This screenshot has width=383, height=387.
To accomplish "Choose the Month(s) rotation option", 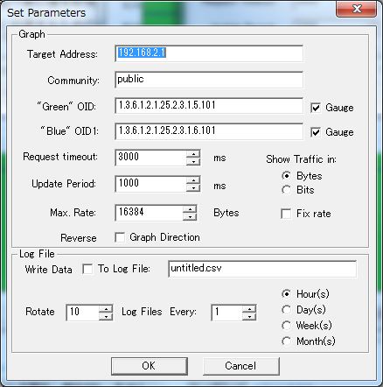I will tap(286, 341).
